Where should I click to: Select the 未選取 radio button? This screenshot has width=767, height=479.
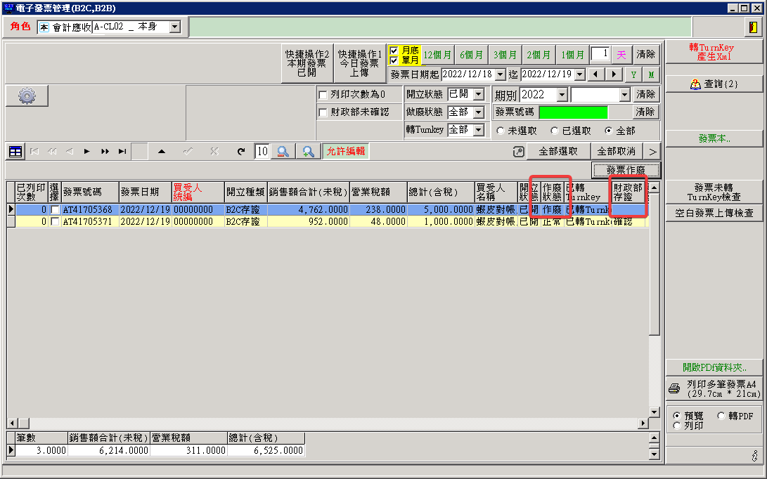click(x=501, y=131)
